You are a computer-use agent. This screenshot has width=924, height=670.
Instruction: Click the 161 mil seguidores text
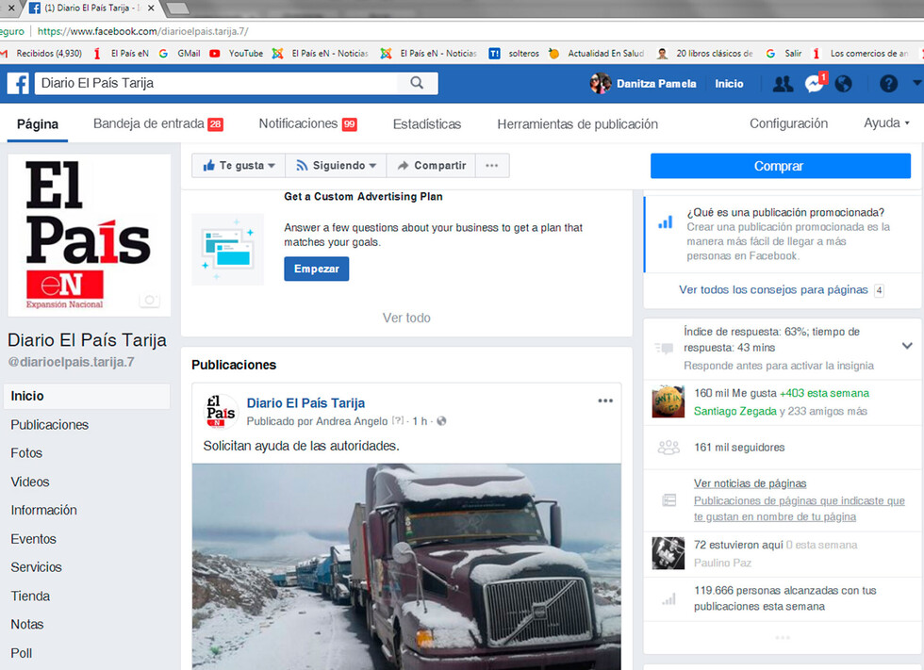click(739, 448)
